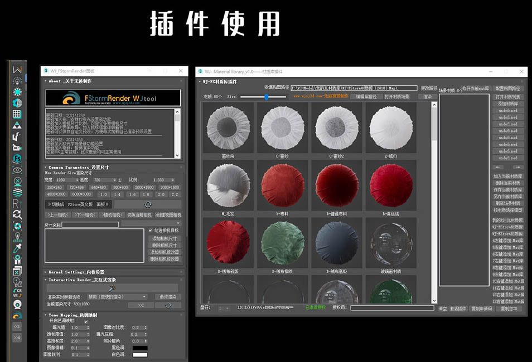The image size is (532, 362).
Task: Start interactive render with the wand icon
Action: click(112, 288)
